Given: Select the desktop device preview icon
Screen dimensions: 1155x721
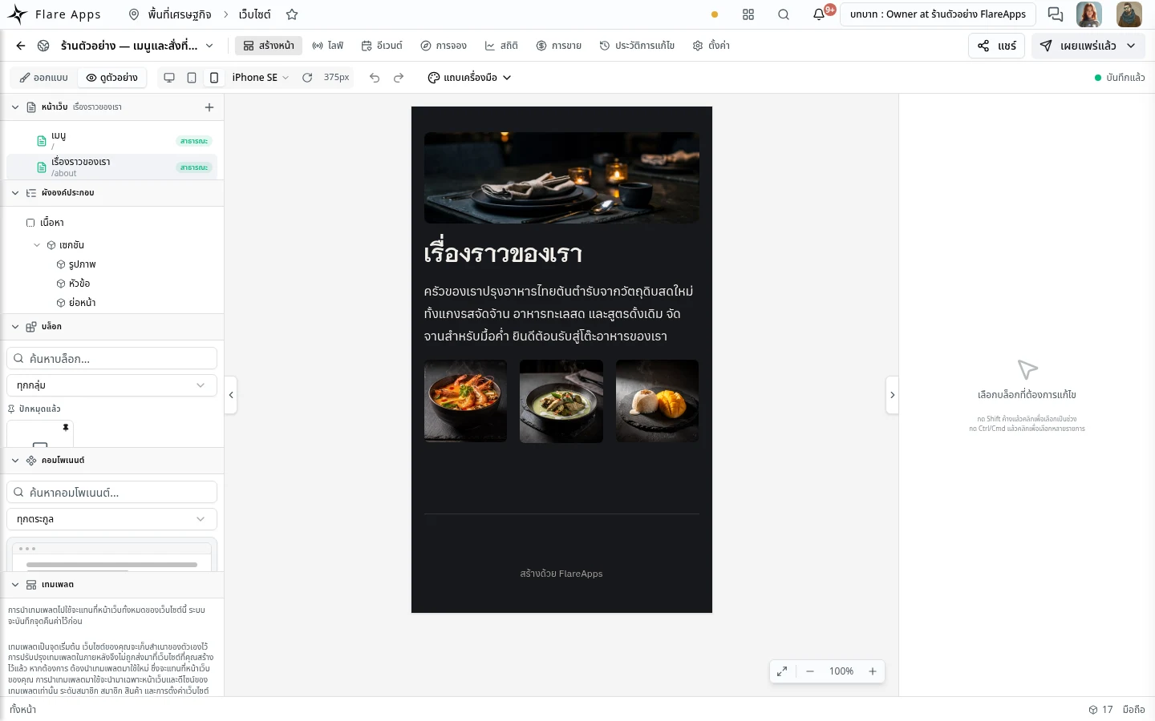Looking at the screenshot, I should click(169, 78).
